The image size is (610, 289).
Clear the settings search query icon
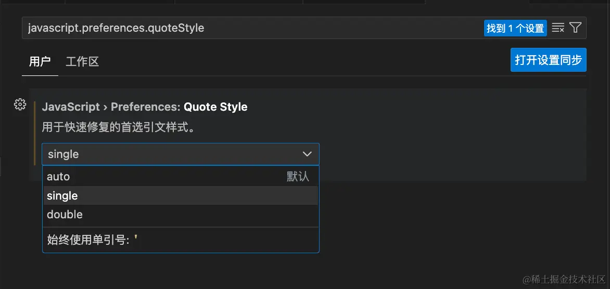558,28
